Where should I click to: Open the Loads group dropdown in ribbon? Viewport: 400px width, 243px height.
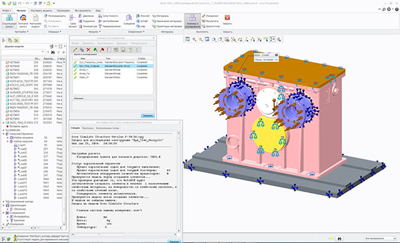pos(95,32)
